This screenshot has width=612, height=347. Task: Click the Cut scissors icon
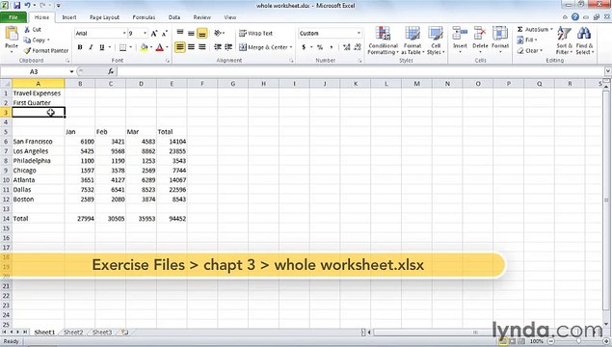click(x=27, y=29)
